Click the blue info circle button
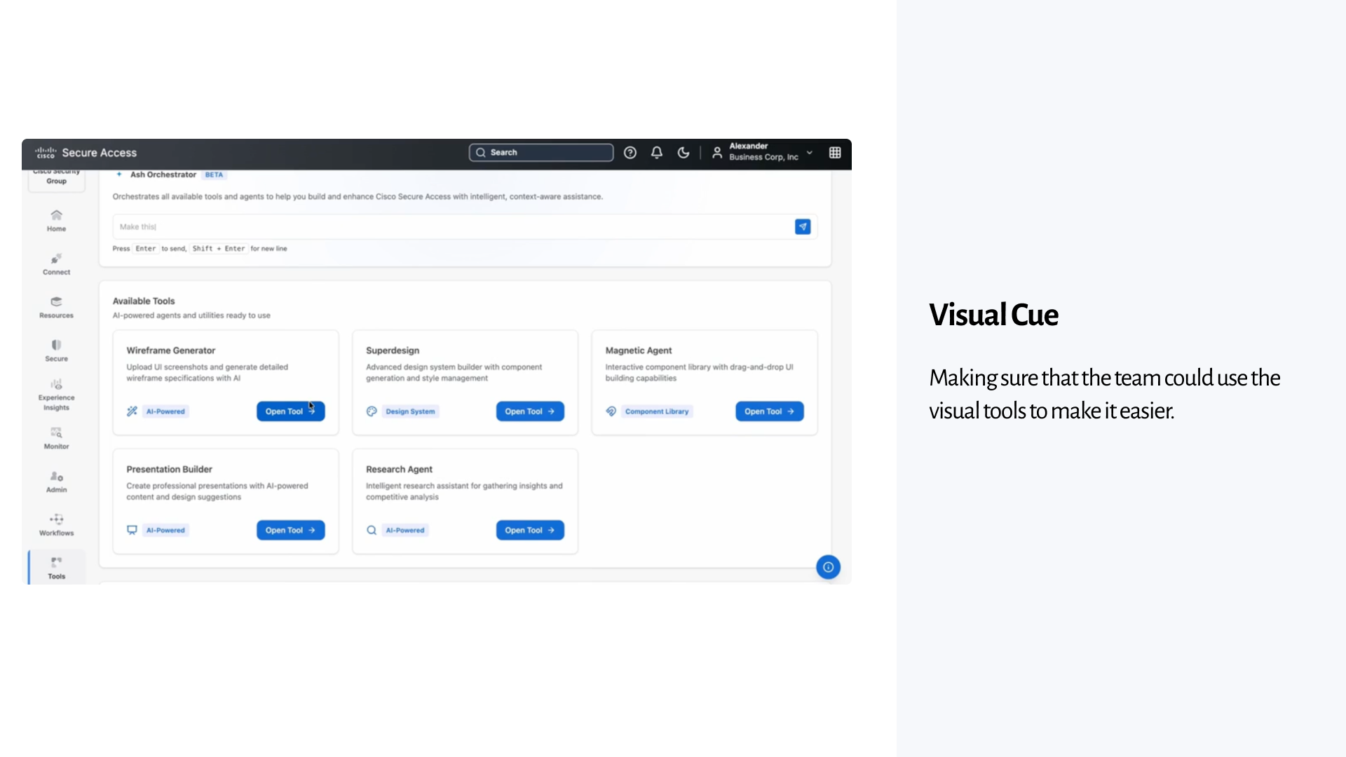Viewport: 1346px width, 757px height. pyautogui.click(x=828, y=567)
